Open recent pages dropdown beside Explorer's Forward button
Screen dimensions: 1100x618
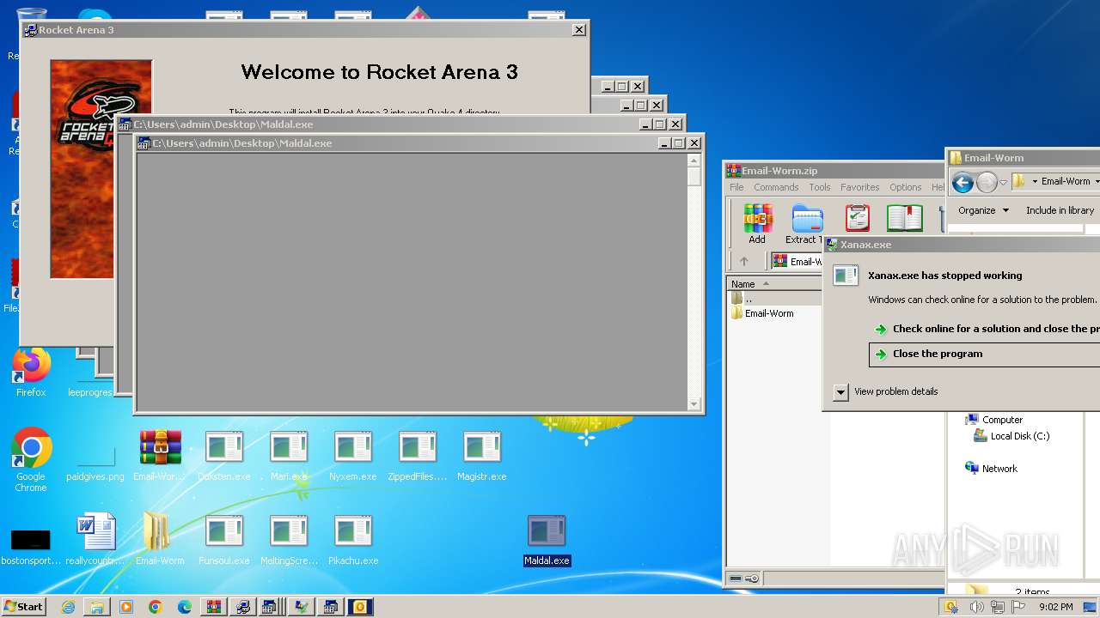[1003, 182]
